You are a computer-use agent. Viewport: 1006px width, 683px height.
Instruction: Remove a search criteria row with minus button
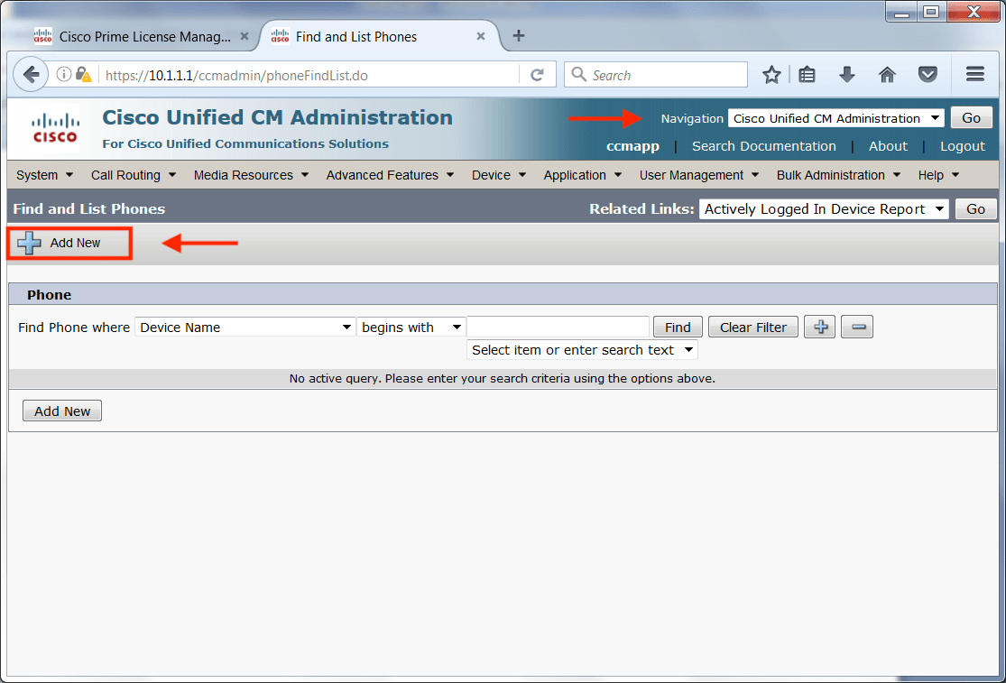(x=857, y=328)
